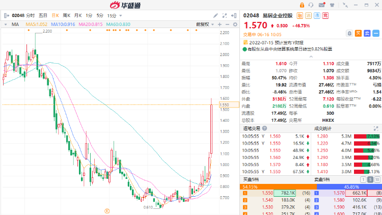
Task: Open the 2022-07-15 earnings report notice
Action: click(x=276, y=43)
